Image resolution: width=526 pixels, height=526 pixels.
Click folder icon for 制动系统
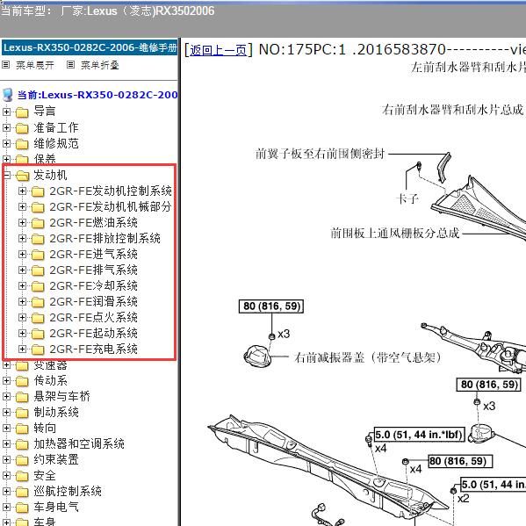pos(22,413)
